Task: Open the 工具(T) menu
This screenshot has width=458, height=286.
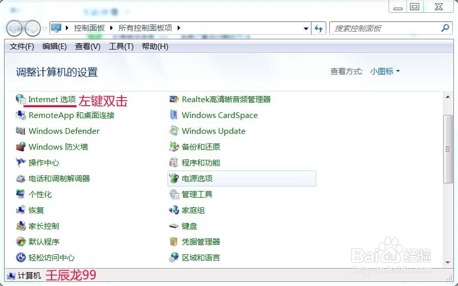Action: [121, 46]
